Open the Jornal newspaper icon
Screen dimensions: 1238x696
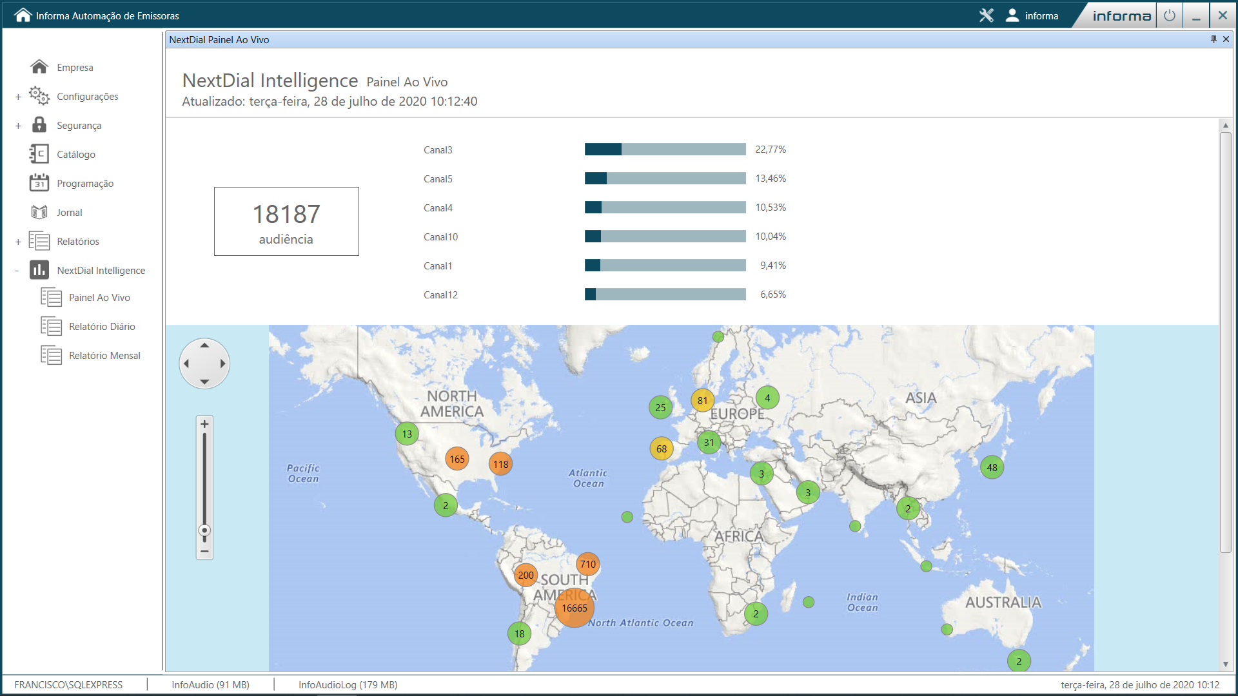[x=39, y=212]
